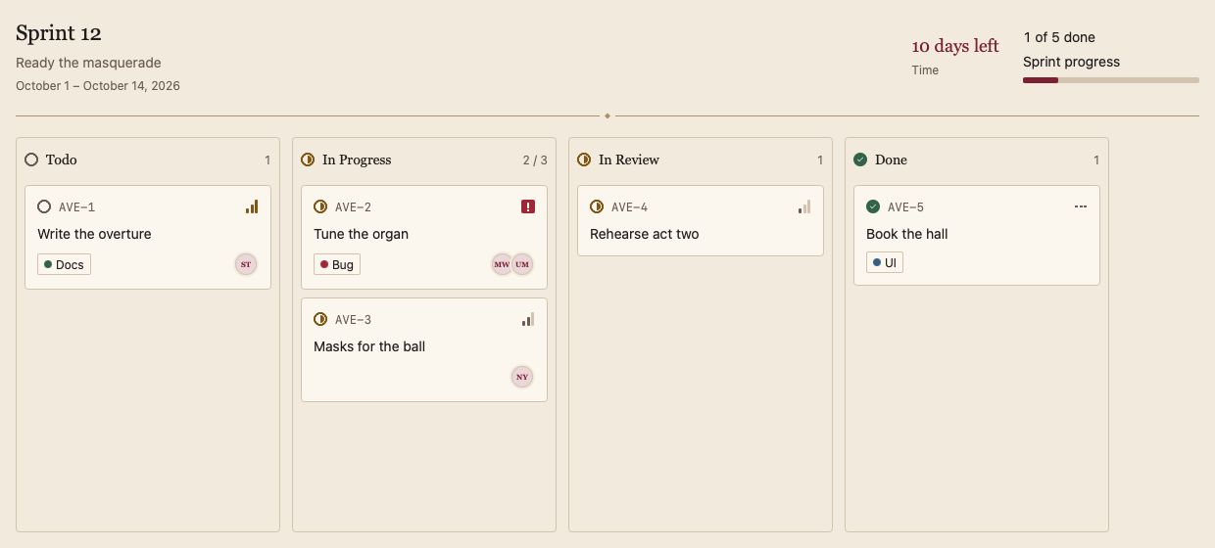1215x548 pixels.
Task: Open no-priority dashes icon on AVE-5
Action: (x=1081, y=206)
